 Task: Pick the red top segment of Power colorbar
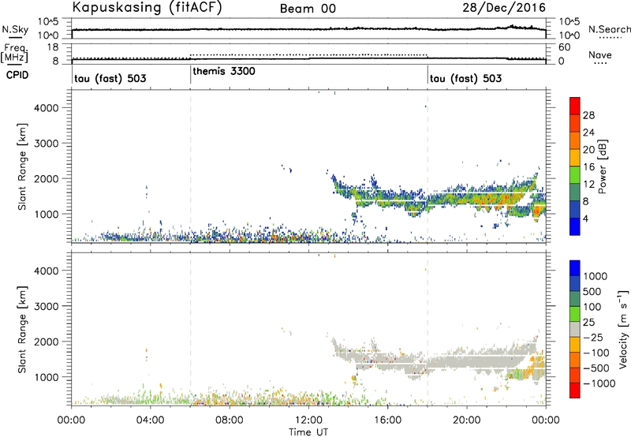click(575, 106)
